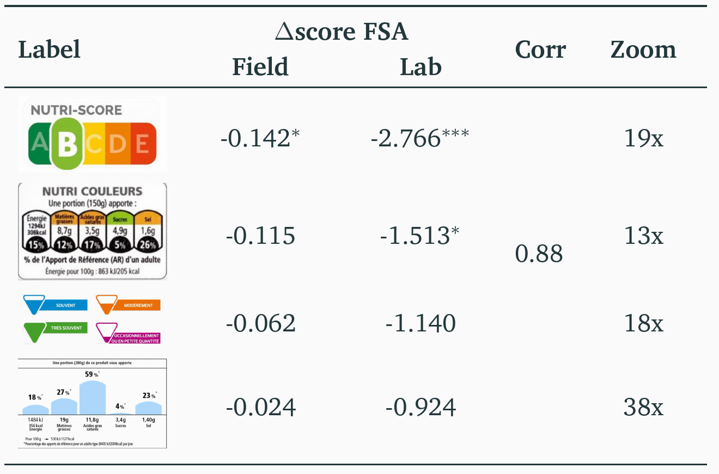Image resolution: width=719 pixels, height=474 pixels.
Task: Click the Corr column header
Action: pyautogui.click(x=540, y=50)
